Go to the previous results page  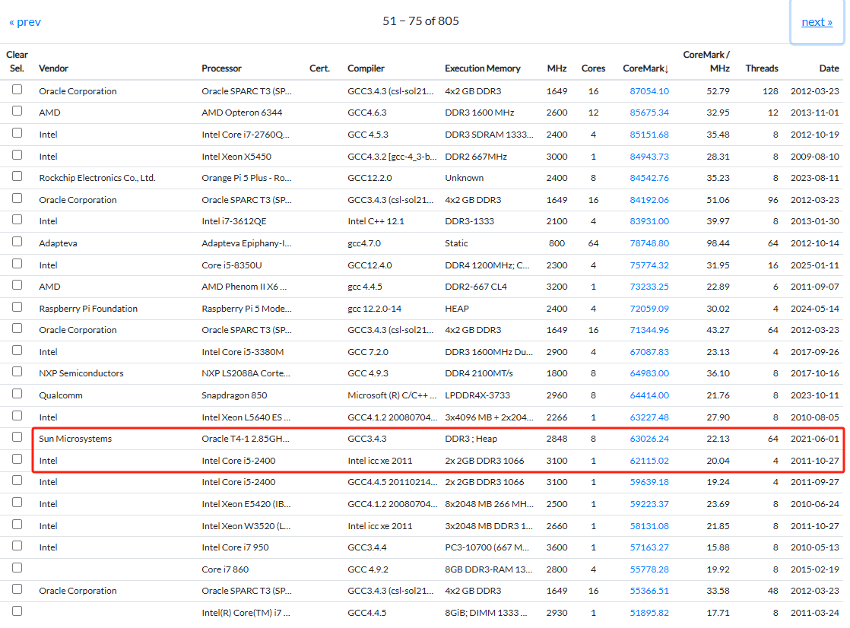[x=25, y=22]
